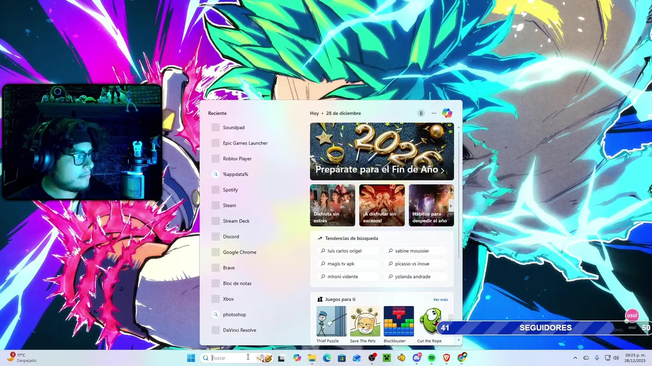Image resolution: width=652 pixels, height=366 pixels.
Task: Open 'Prepárate para el Fin de Año' banner
Action: click(x=382, y=151)
